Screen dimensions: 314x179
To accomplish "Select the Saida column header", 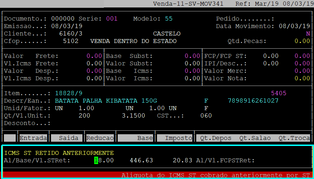I will (x=67, y=138).
